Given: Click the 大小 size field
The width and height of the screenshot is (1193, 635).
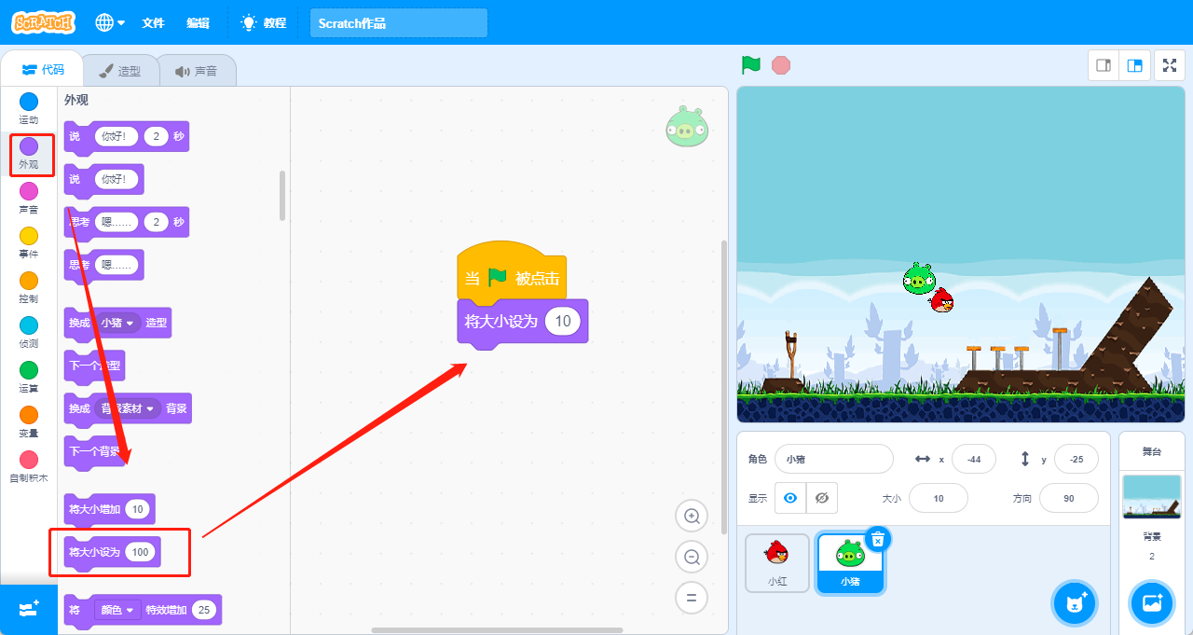Looking at the screenshot, I should point(938,498).
